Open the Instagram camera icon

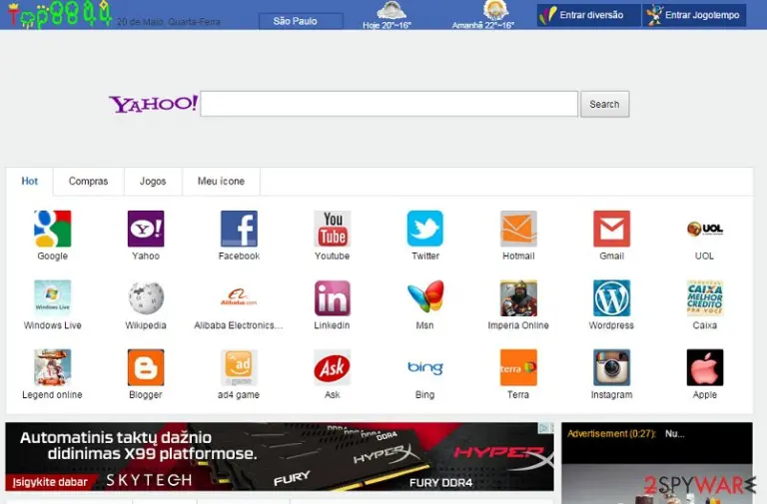(611, 367)
